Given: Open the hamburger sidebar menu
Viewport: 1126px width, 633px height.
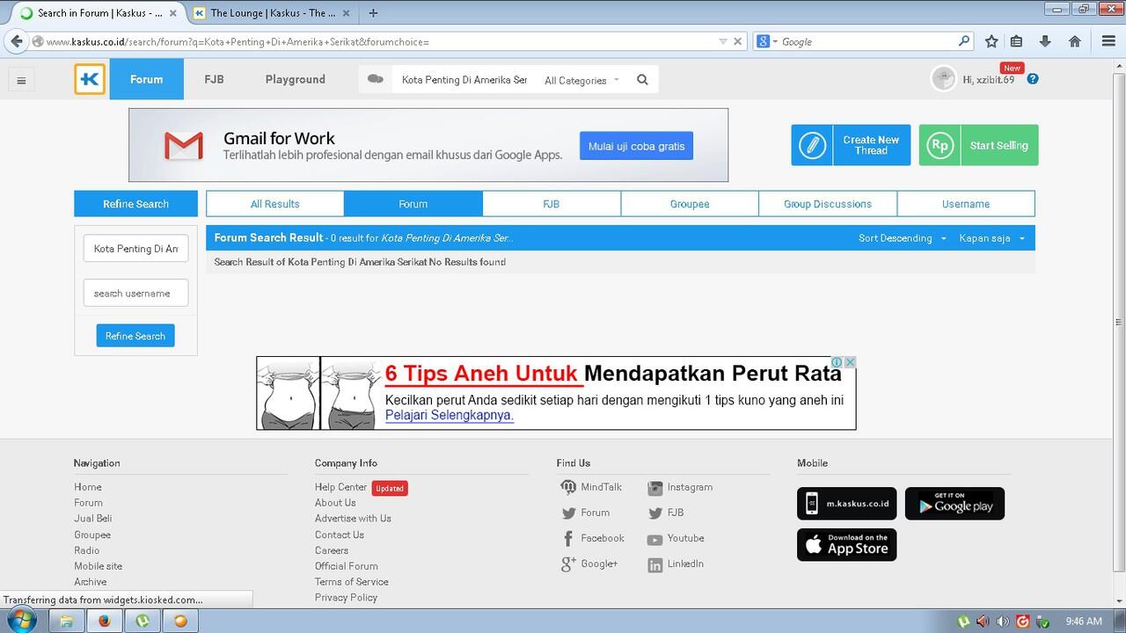Looking at the screenshot, I should (21, 80).
